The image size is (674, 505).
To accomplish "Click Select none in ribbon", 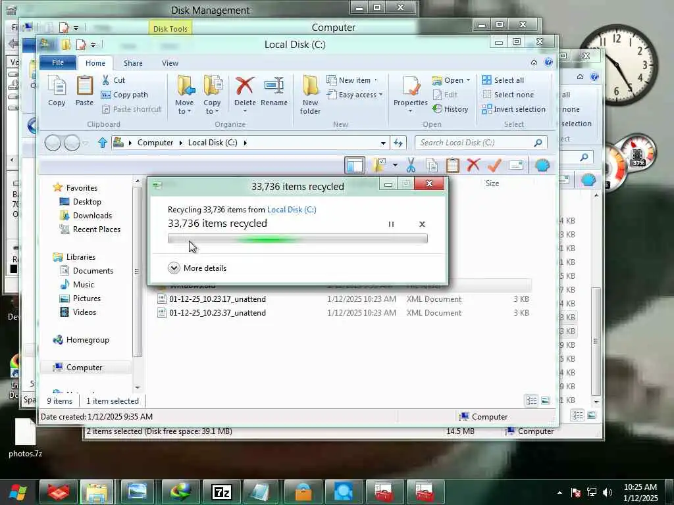I will (x=507, y=95).
